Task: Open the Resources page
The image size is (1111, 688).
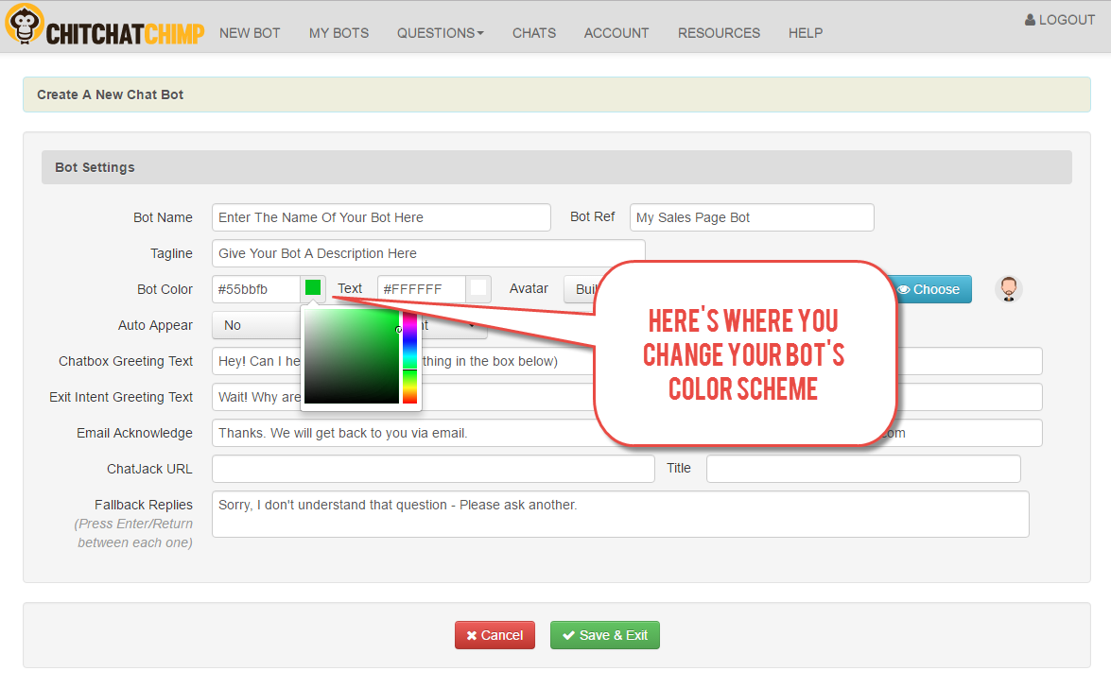Action: (x=720, y=33)
